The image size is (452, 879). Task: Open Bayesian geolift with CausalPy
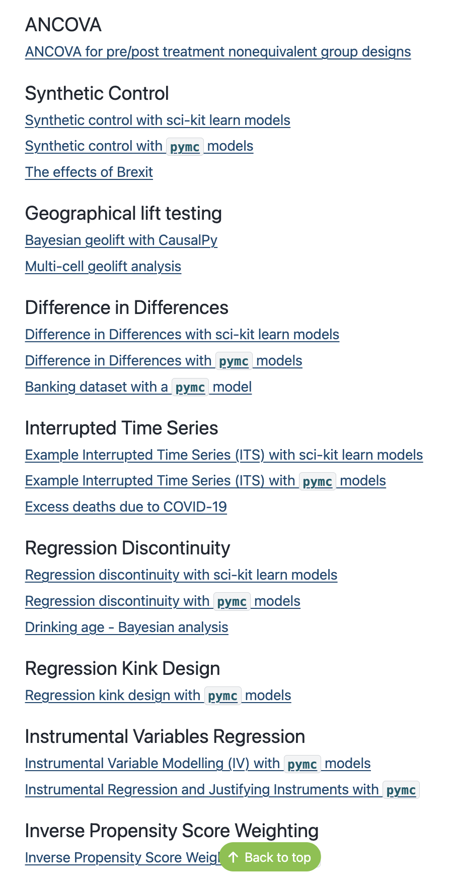point(121,240)
